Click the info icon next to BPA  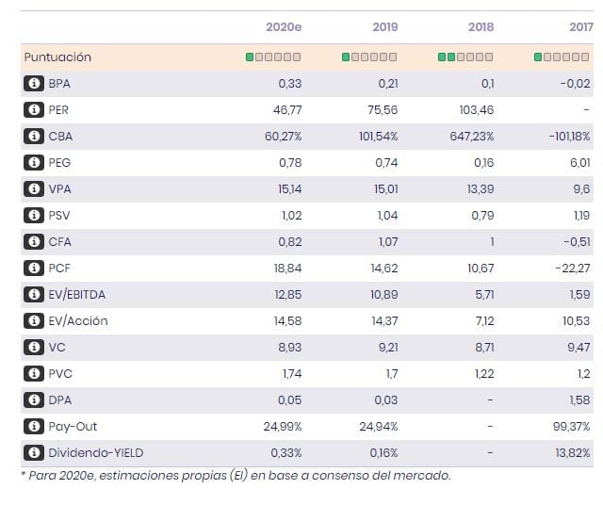pos(34,84)
